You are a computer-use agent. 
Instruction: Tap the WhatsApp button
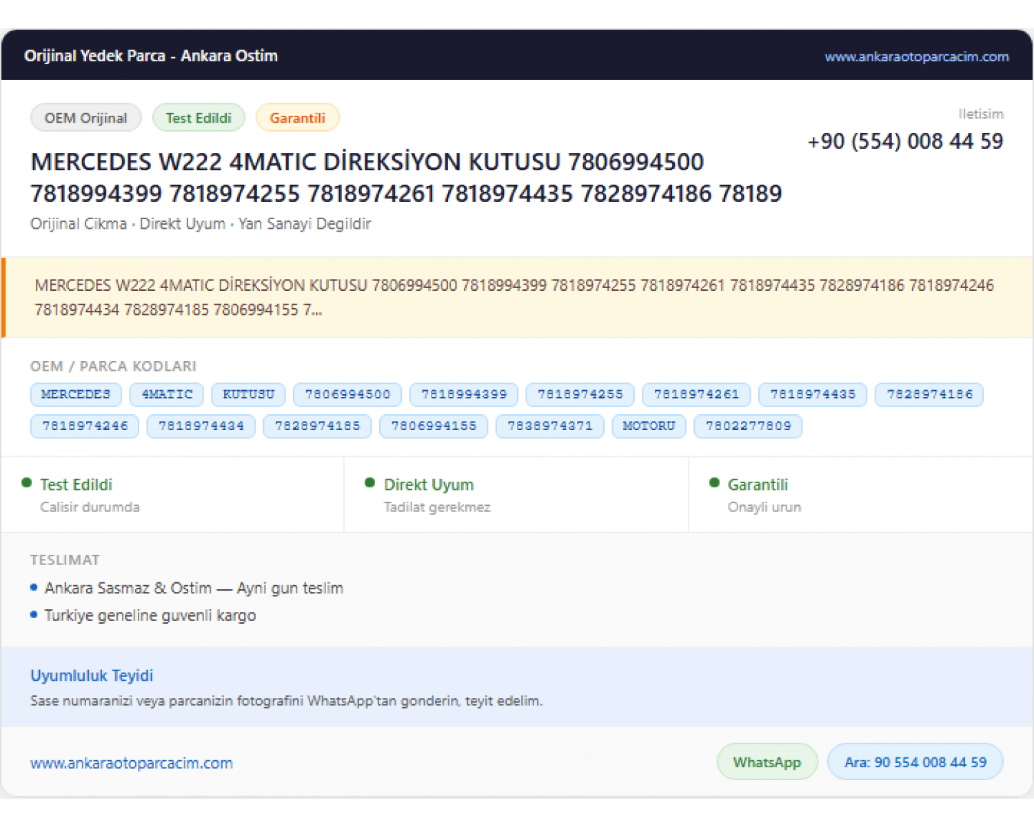click(767, 762)
